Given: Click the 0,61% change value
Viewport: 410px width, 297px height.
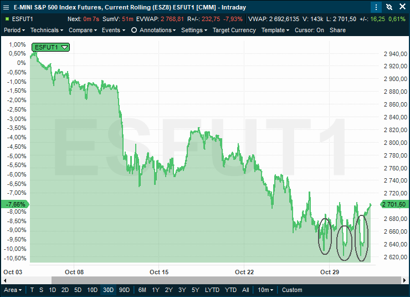Looking at the screenshot, I should 397,19.
